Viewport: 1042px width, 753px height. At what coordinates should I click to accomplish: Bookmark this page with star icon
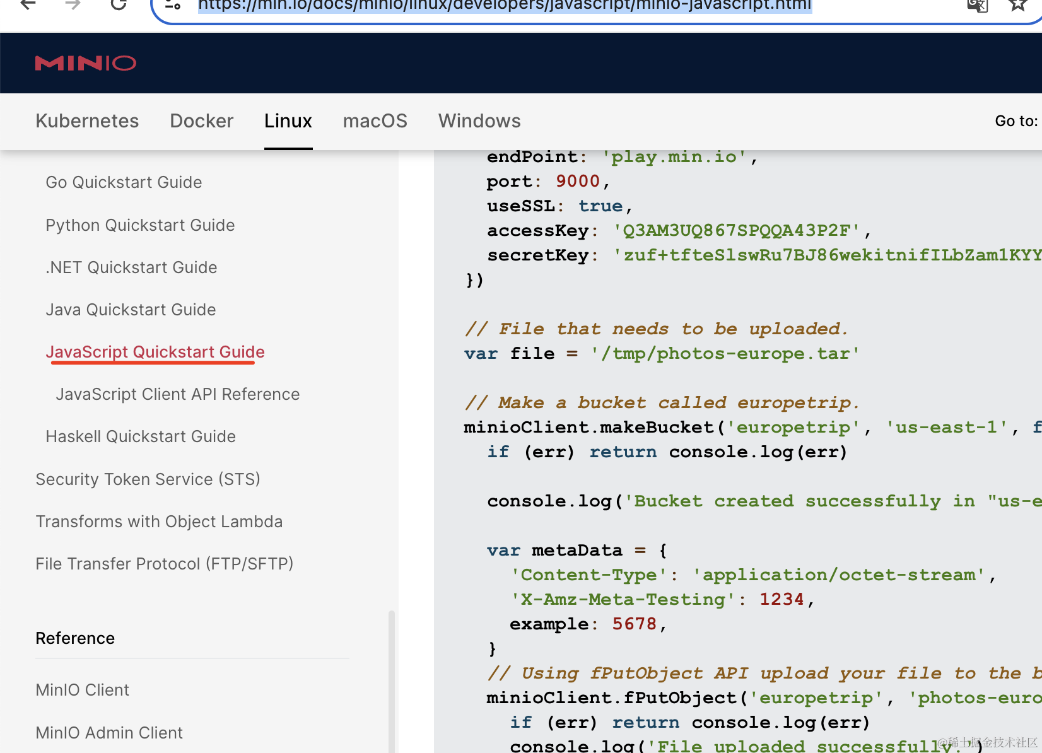point(1017,5)
